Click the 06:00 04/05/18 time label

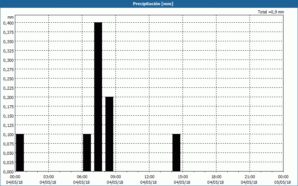click(x=81, y=180)
